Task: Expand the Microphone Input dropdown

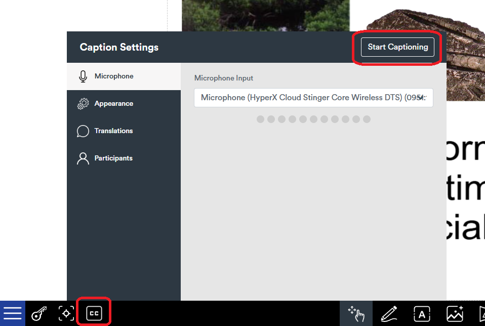Action: [x=313, y=98]
